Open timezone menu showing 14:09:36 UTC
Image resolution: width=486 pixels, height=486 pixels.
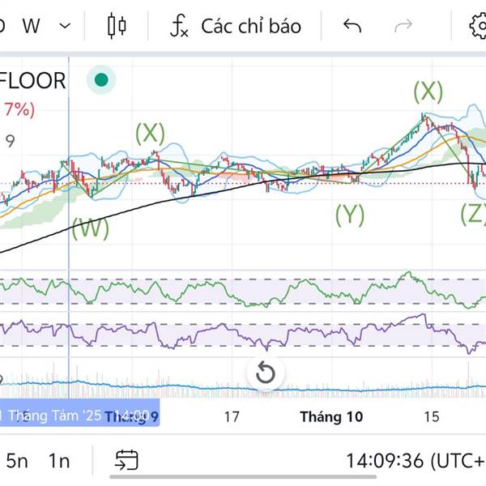point(415,461)
